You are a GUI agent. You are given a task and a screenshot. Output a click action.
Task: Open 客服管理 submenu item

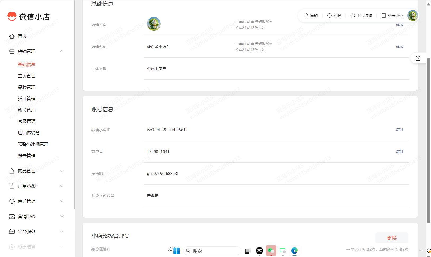click(27, 121)
